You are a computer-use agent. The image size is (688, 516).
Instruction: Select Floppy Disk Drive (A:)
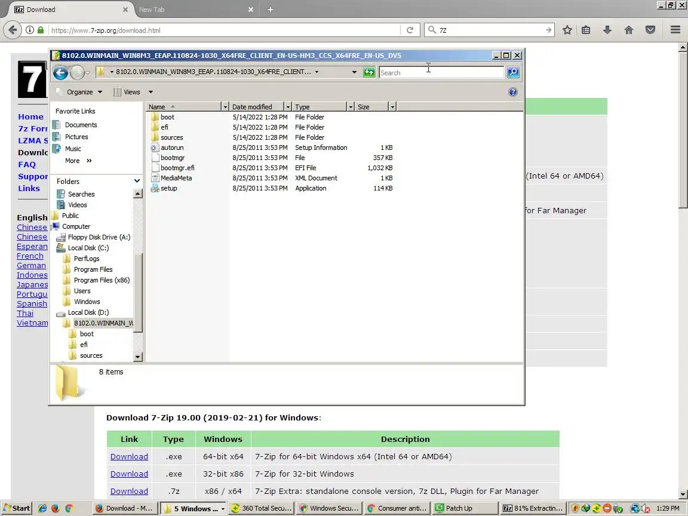[x=99, y=237]
